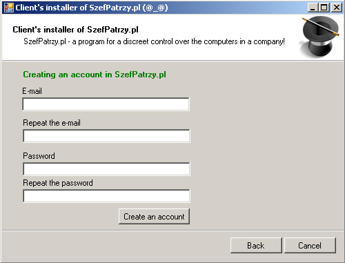Click the green Creating an account heading
Image resolution: width=345 pixels, height=263 pixels.
tap(95, 75)
